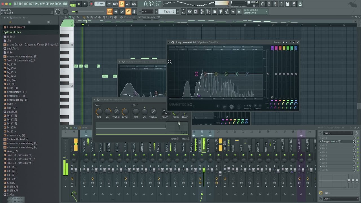Open the TOOLS menu

(58, 4)
